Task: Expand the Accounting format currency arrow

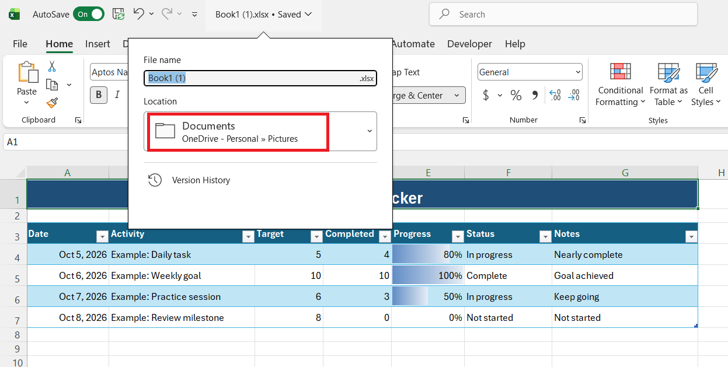Action: coord(500,95)
